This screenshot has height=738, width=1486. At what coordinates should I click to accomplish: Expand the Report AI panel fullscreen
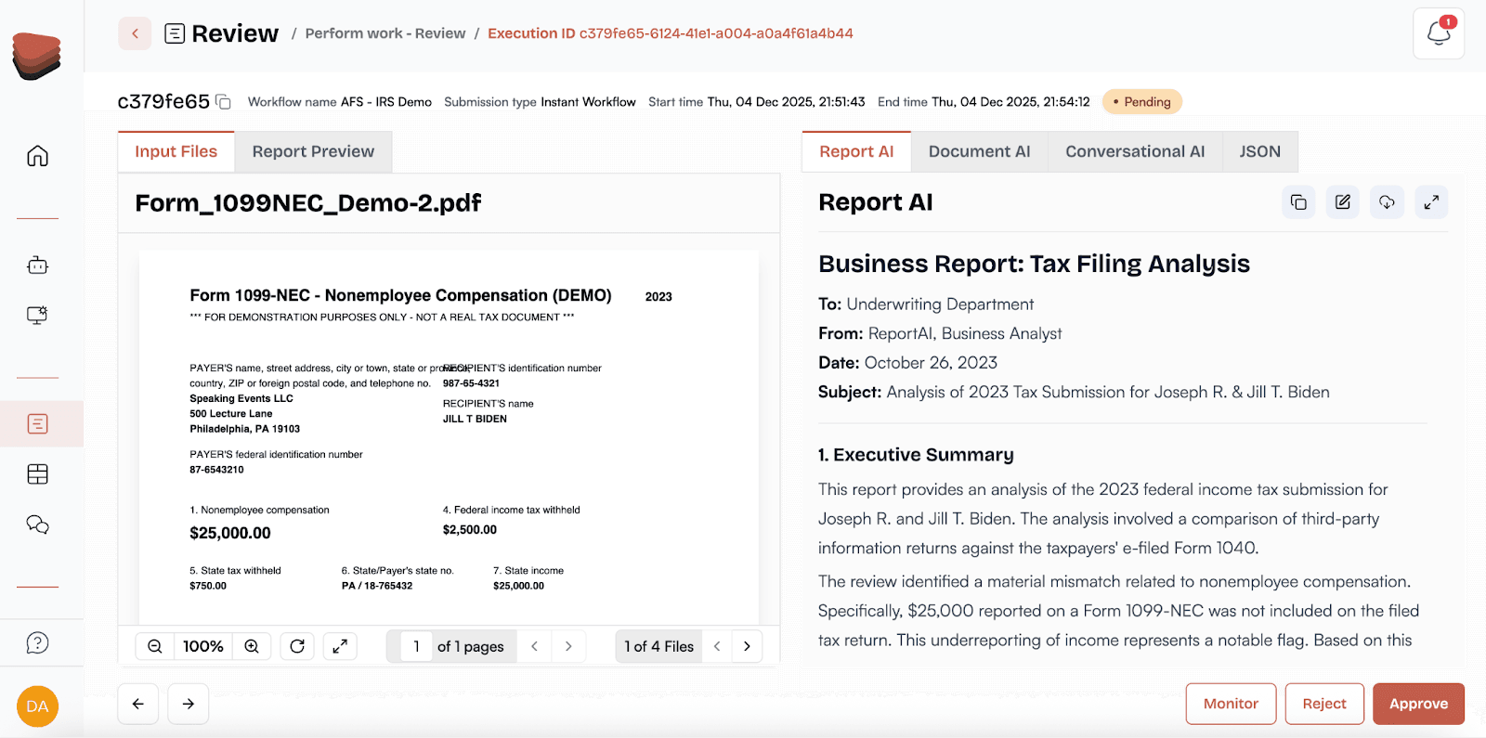point(1431,202)
